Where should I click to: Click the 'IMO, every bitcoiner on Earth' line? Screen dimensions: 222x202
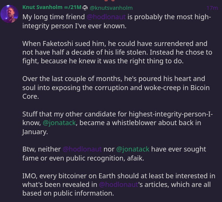[x=119, y=176]
